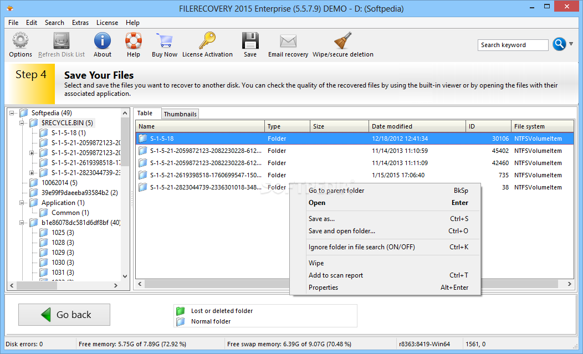
Task: Select the 1031 (3) tree folder
Action: click(x=63, y=273)
